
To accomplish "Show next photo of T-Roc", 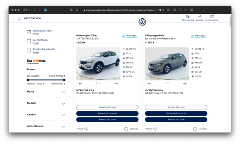I will click(116, 83).
